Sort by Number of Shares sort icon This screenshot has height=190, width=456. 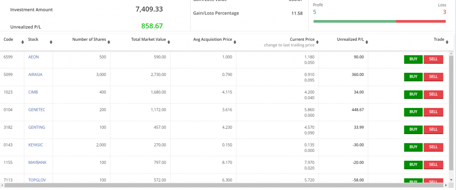pyautogui.click(x=109, y=42)
